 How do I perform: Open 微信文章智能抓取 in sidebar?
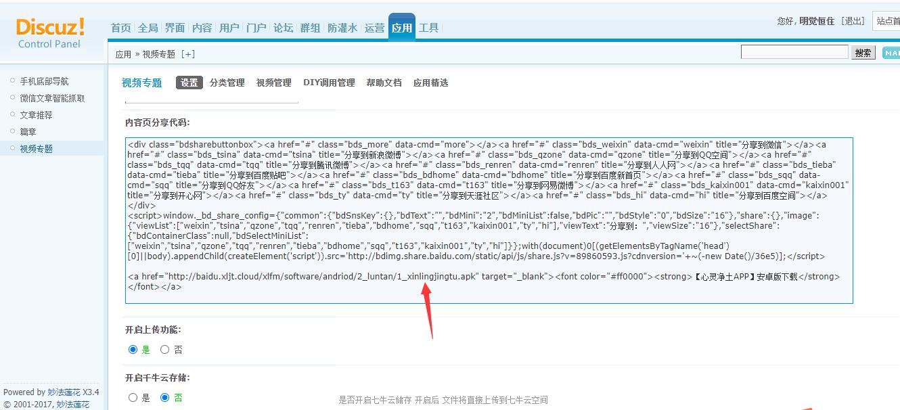(52, 98)
